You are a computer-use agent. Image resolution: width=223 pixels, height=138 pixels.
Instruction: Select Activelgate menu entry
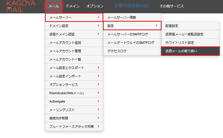click(x=74, y=101)
